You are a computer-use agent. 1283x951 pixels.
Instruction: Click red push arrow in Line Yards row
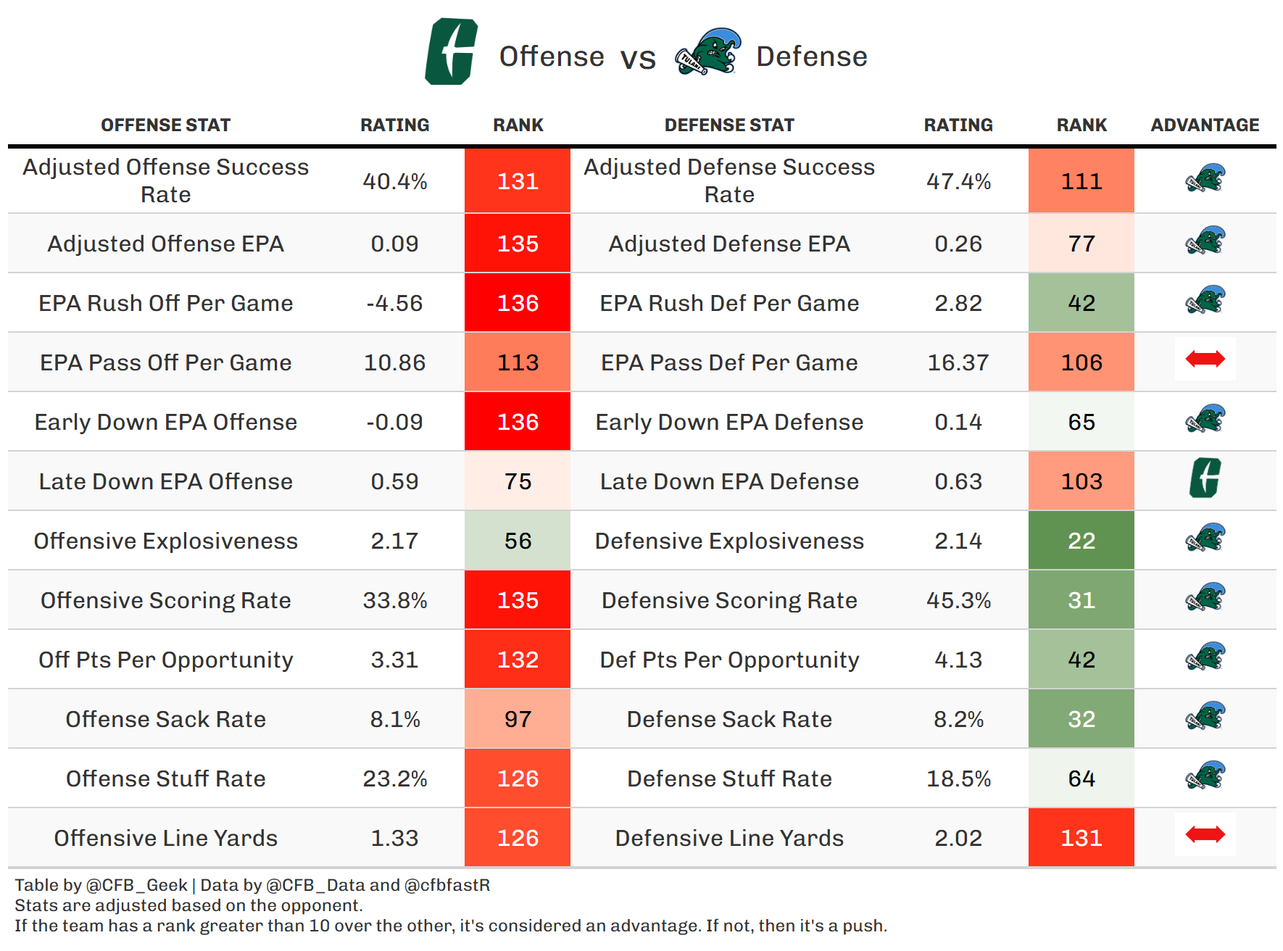coord(1205,835)
